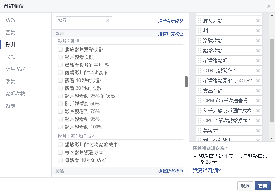This screenshot has width=275, height=194.
Task: Remove the 觸及人數 column with its X icon
Action: click(x=258, y=21)
